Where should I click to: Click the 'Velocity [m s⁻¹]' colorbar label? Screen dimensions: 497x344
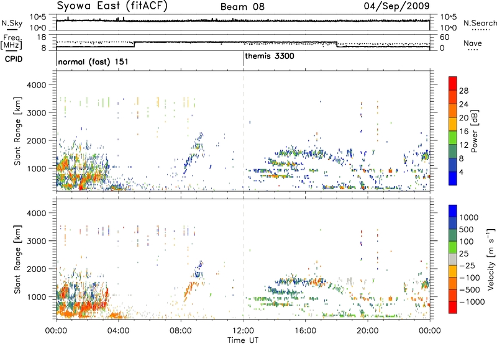click(x=491, y=259)
